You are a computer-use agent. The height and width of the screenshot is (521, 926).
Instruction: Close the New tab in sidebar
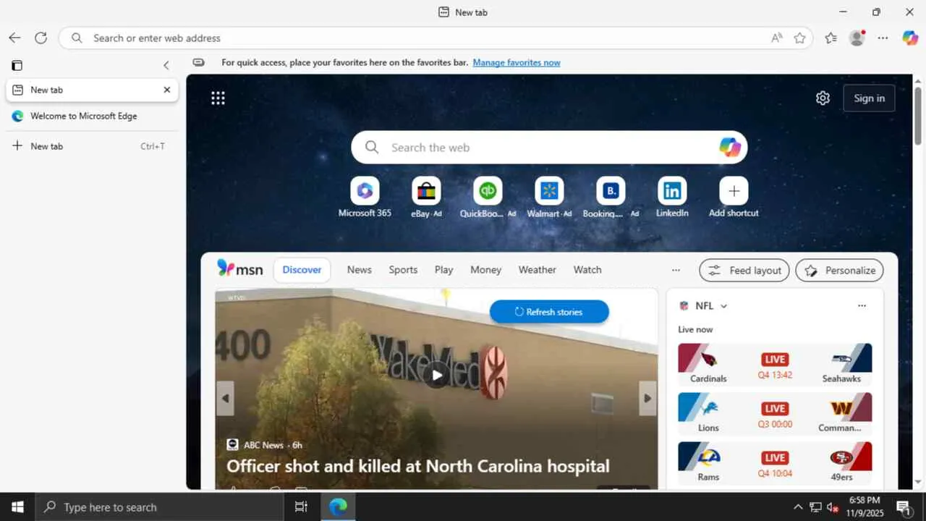click(167, 90)
